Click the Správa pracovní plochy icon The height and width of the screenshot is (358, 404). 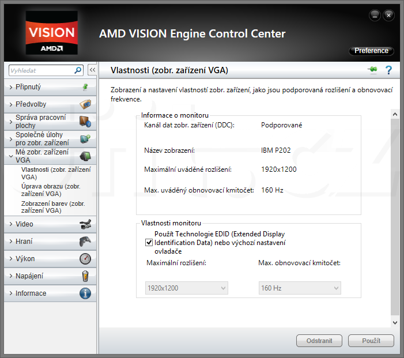(x=85, y=122)
